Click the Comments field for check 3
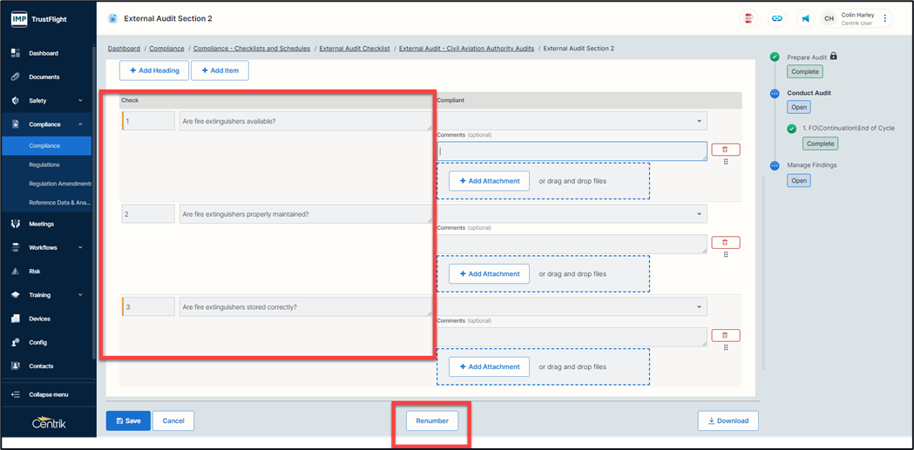 coord(572,337)
